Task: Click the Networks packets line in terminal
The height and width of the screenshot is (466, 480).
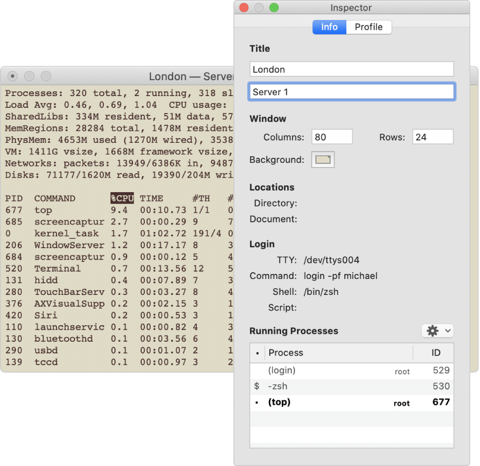Action: coord(119,163)
